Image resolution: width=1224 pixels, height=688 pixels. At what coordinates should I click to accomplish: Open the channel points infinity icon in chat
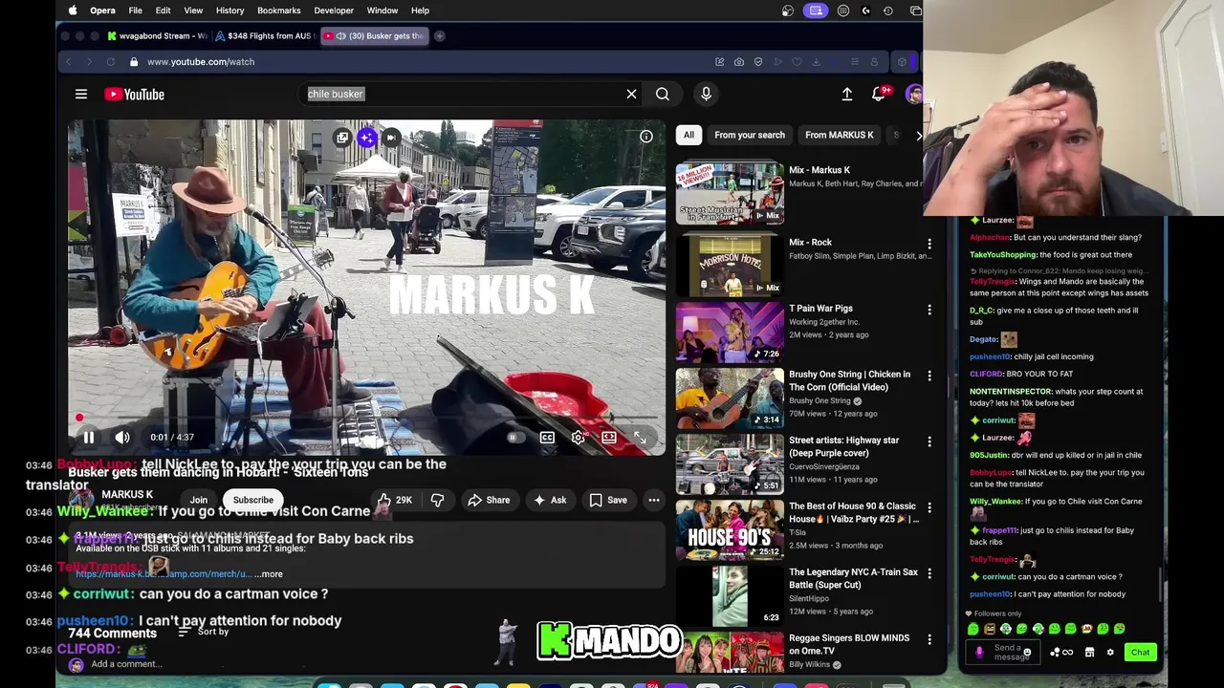coord(1067,653)
